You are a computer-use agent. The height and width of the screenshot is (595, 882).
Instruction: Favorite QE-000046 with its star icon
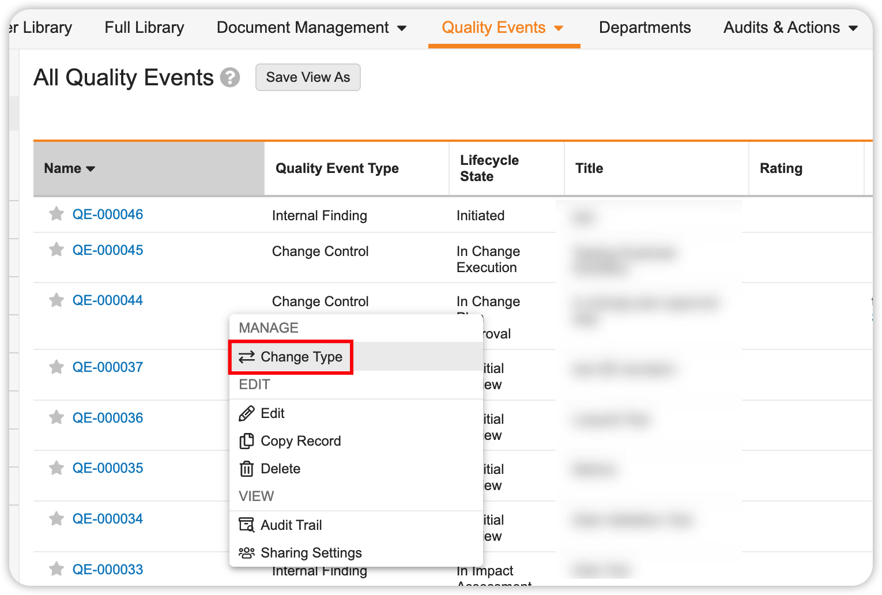56,214
